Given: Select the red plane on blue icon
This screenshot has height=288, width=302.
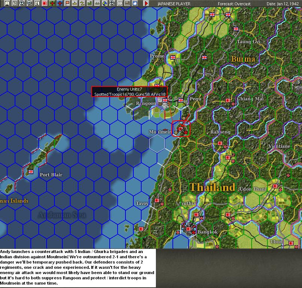Looking at the screenshot, I should (x=60, y=3).
